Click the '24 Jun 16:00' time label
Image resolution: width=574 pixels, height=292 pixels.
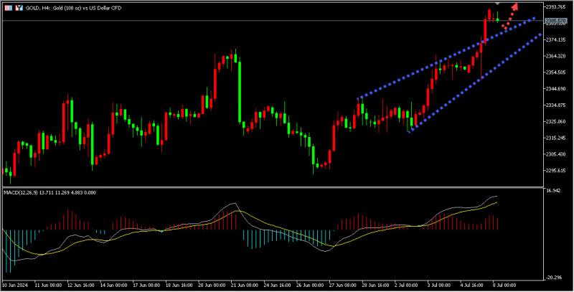click(277, 285)
